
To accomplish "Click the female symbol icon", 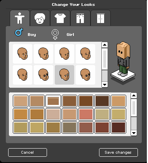I will (55, 34).
